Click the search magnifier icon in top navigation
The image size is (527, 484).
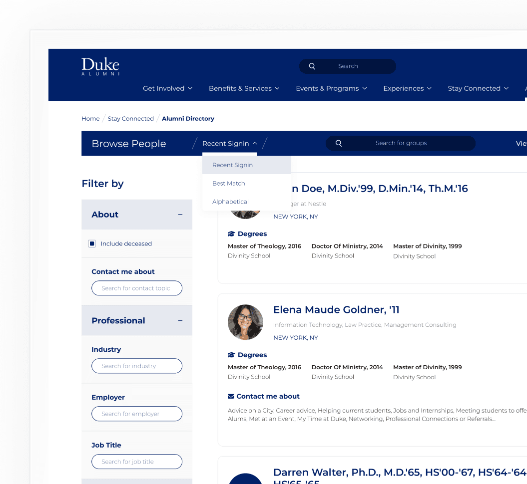pos(312,66)
